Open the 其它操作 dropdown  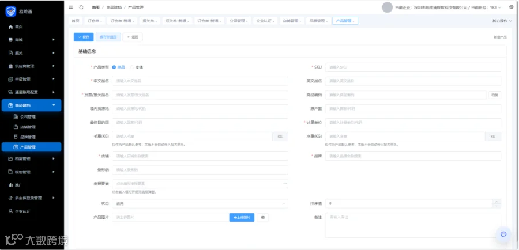(x=502, y=21)
